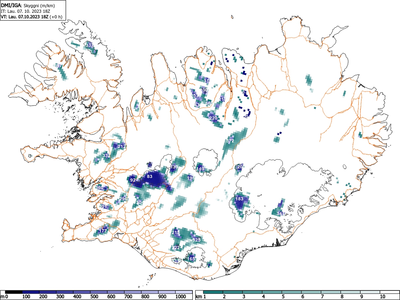Click the 8–9 km faint swatch
Viewport: 400px width, 300px height.
[x=350, y=292]
